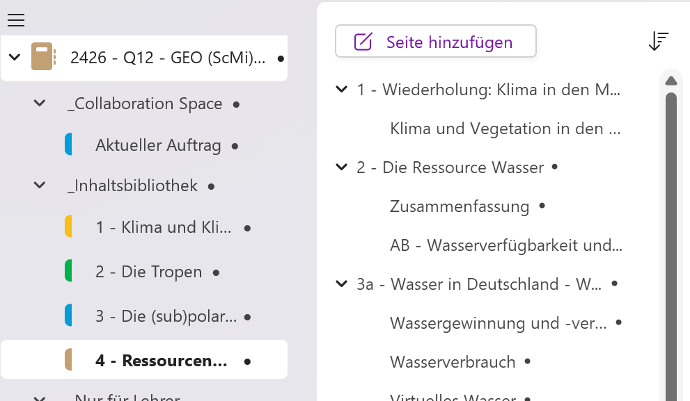Open the Zusammenfassung page
Viewport: 690px width, 401px height.
[460, 206]
